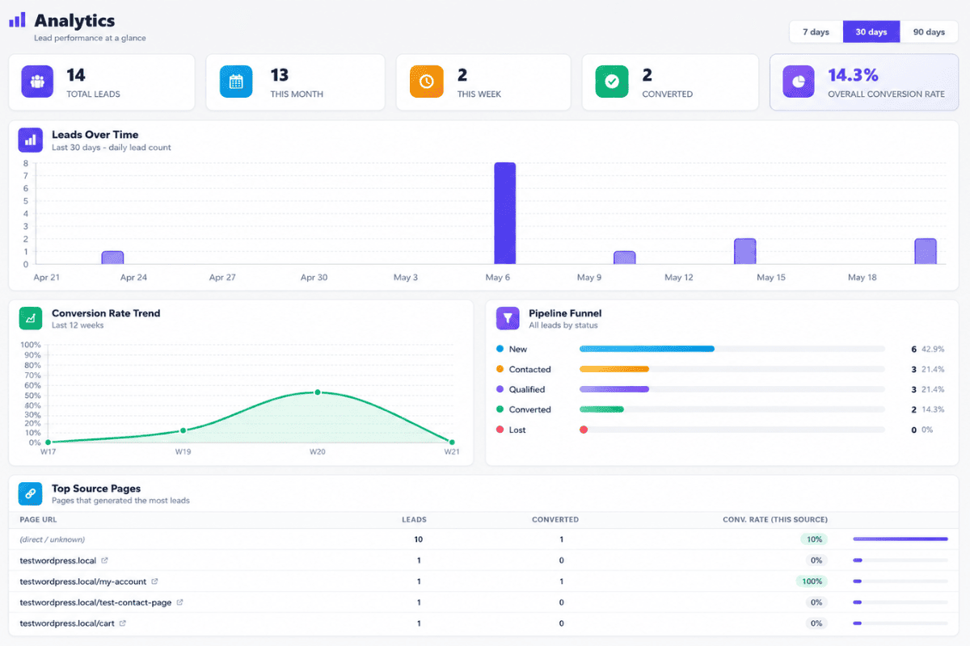Click the 42.9% label for New

(933, 349)
